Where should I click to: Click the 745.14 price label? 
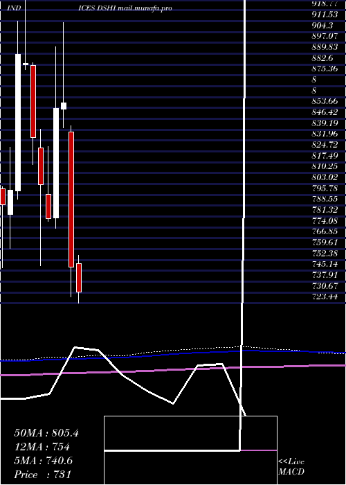pyautogui.click(x=325, y=263)
